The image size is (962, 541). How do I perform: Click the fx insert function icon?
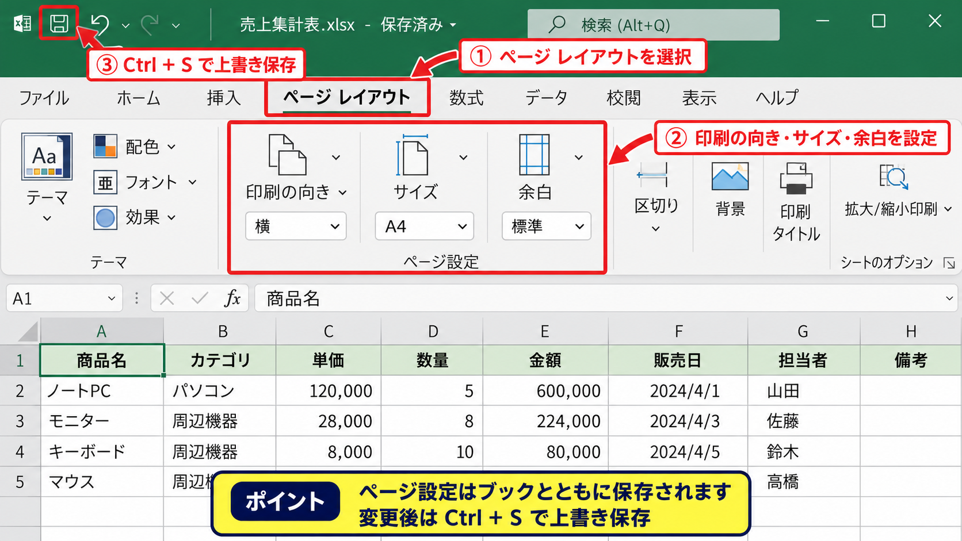[x=232, y=298]
